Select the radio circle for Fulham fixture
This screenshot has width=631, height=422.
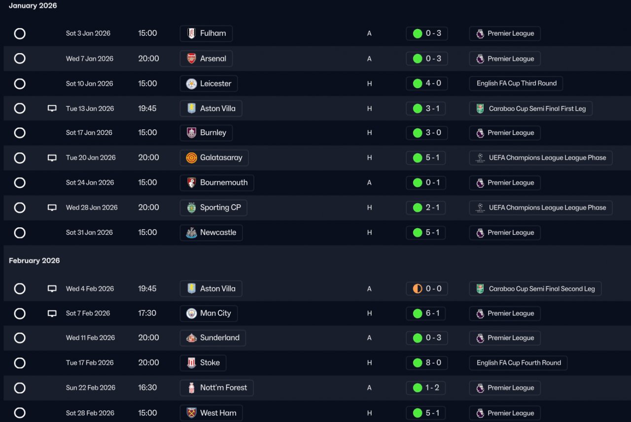(x=20, y=33)
